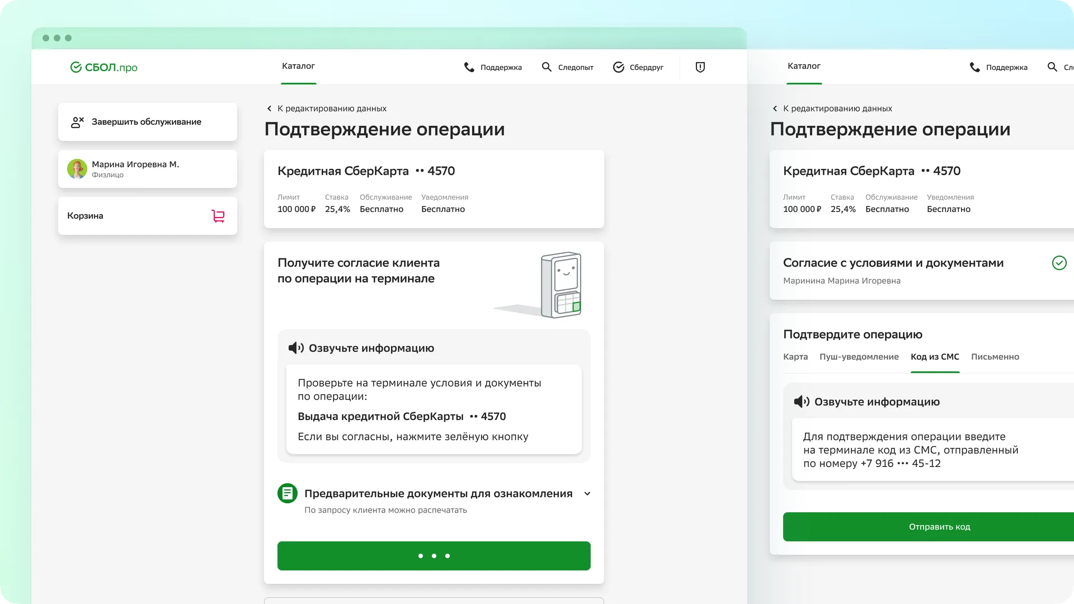The height and width of the screenshot is (604, 1074).
Task: Open Поддержка via the phone icon
Action: [x=469, y=67]
